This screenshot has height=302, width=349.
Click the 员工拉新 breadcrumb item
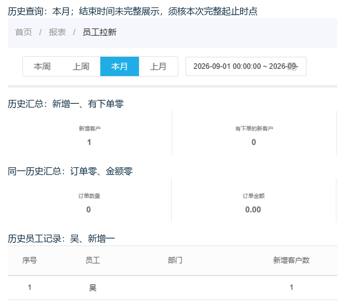[100, 32]
